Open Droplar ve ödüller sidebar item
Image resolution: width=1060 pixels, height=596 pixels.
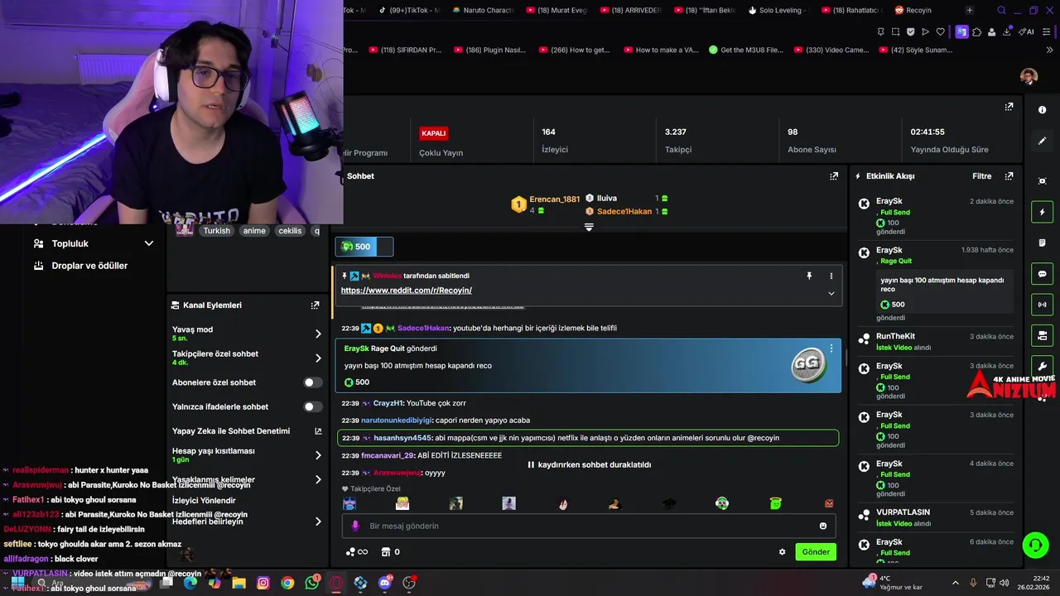(89, 266)
